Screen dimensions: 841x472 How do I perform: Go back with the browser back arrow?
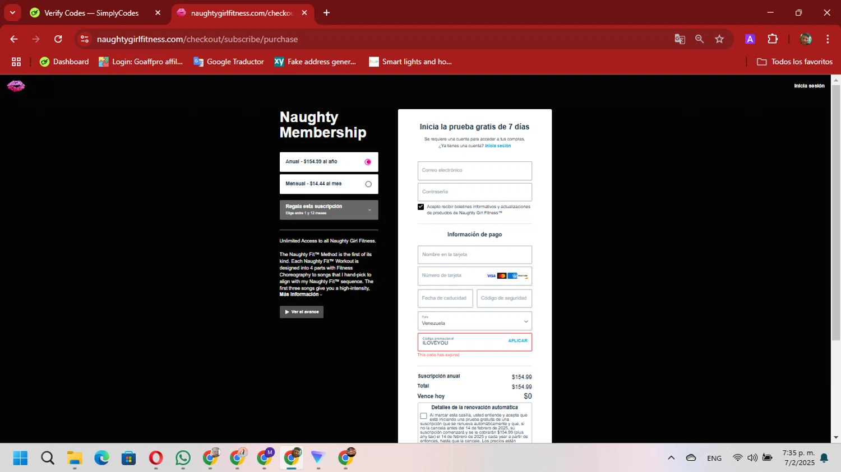click(x=14, y=39)
